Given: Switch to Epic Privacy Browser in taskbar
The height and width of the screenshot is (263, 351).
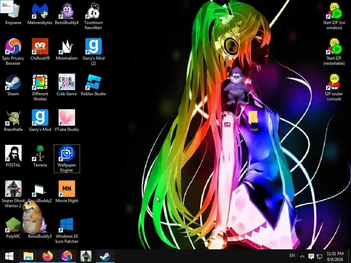Looking at the screenshot, I should [67, 256].
